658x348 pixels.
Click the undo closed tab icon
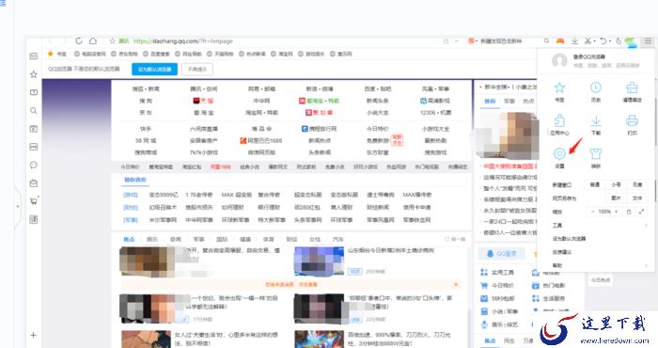[x=603, y=40]
